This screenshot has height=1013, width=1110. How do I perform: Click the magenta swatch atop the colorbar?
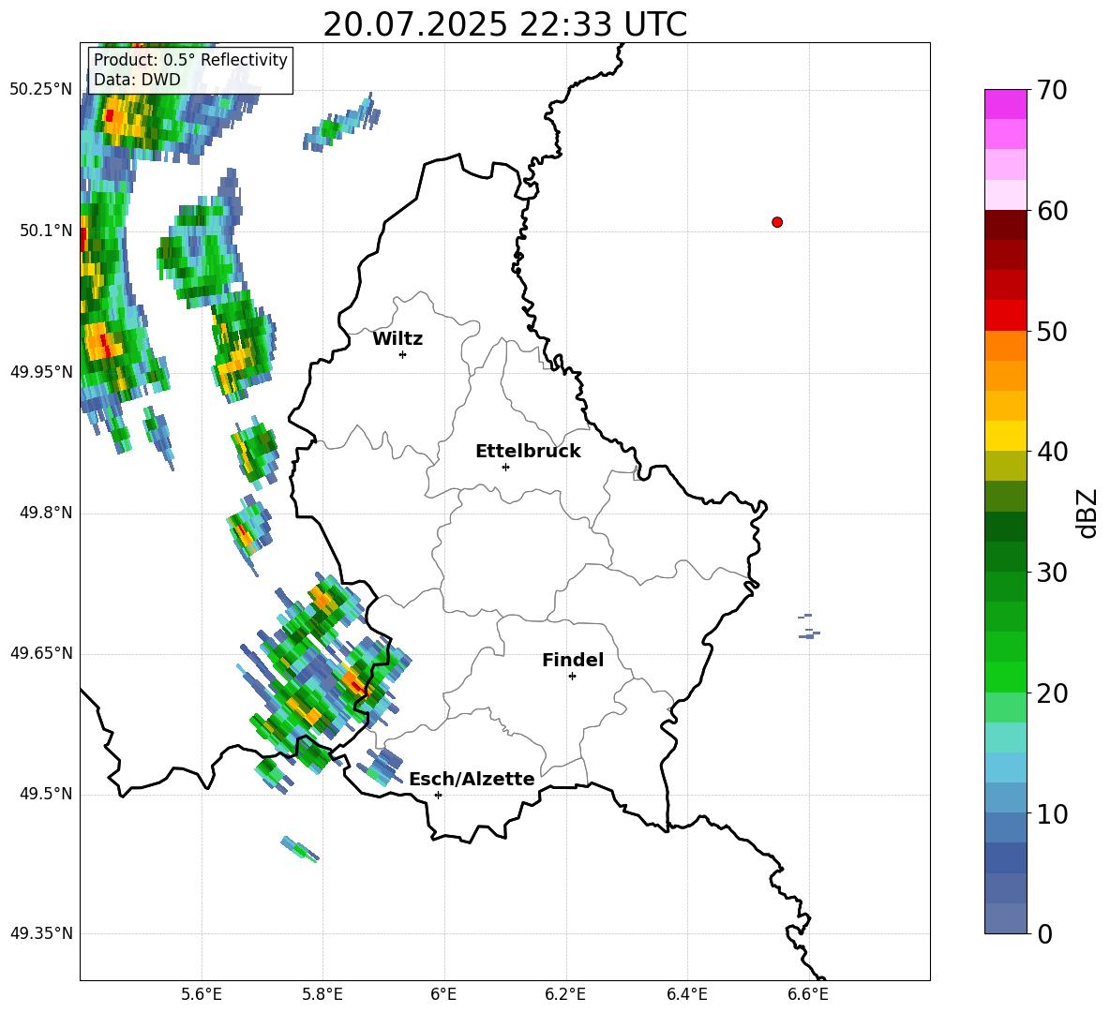(x=1005, y=104)
